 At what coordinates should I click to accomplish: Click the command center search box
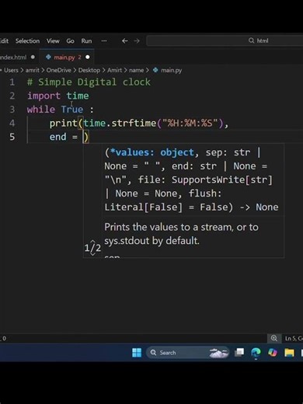pyautogui.click(x=225, y=40)
